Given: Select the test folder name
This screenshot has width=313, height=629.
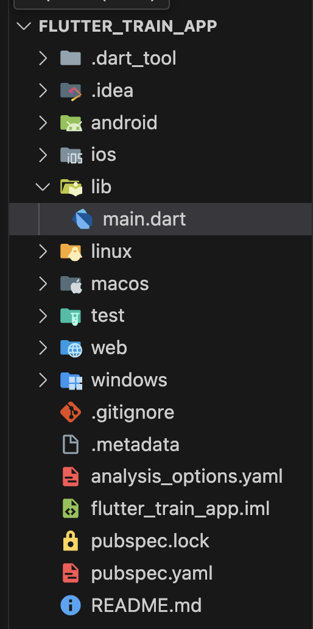Looking at the screenshot, I should pyautogui.click(x=108, y=316).
